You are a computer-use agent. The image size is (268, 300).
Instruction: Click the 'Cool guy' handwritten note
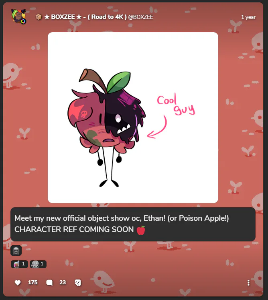pos(176,105)
